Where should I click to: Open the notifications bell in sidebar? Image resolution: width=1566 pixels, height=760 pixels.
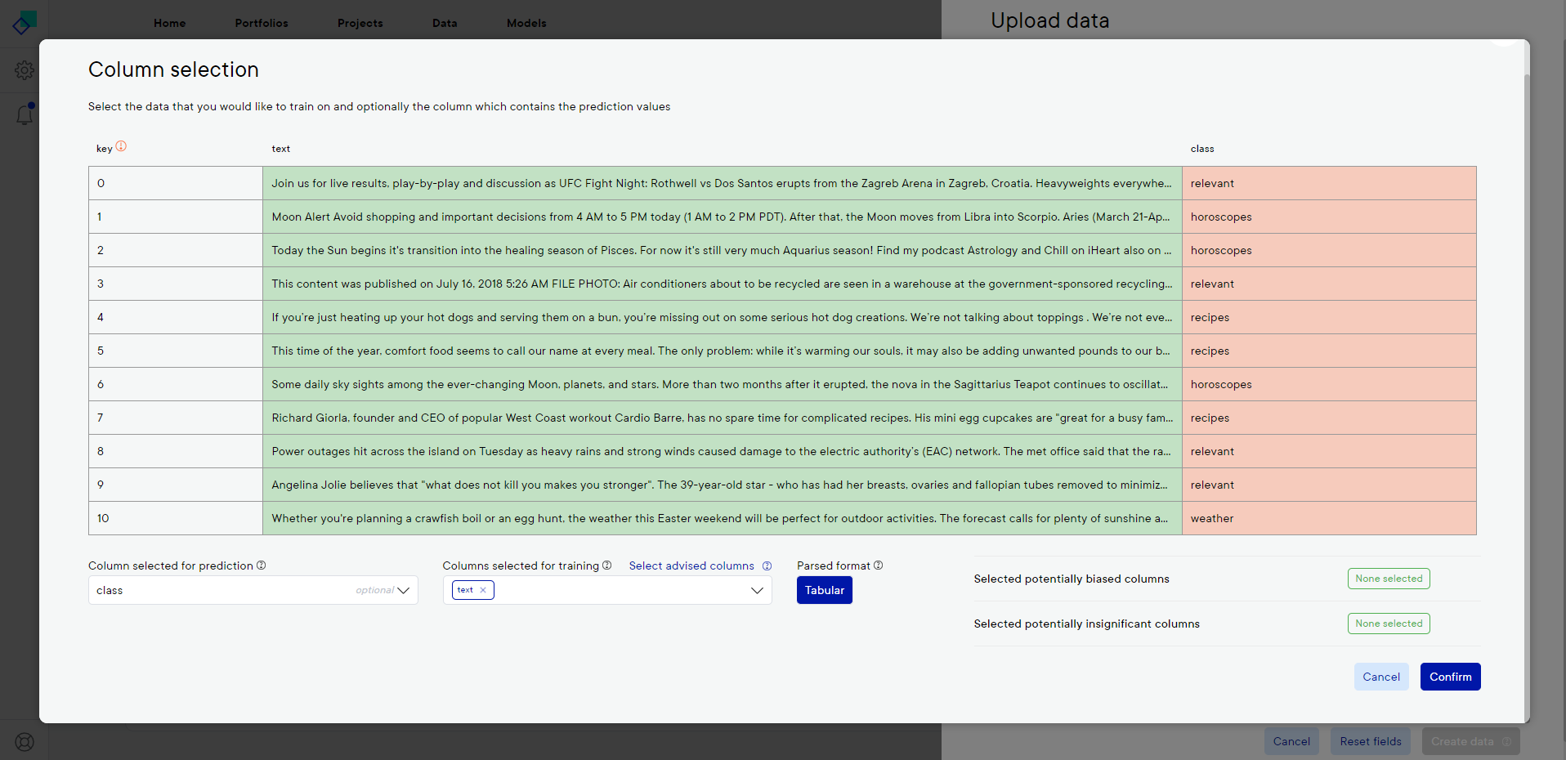click(x=25, y=115)
